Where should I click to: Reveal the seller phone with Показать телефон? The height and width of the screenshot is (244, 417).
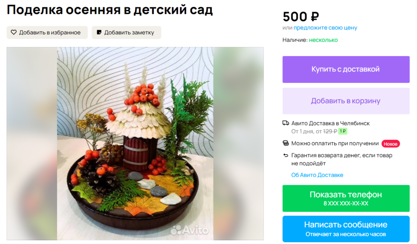click(x=346, y=198)
